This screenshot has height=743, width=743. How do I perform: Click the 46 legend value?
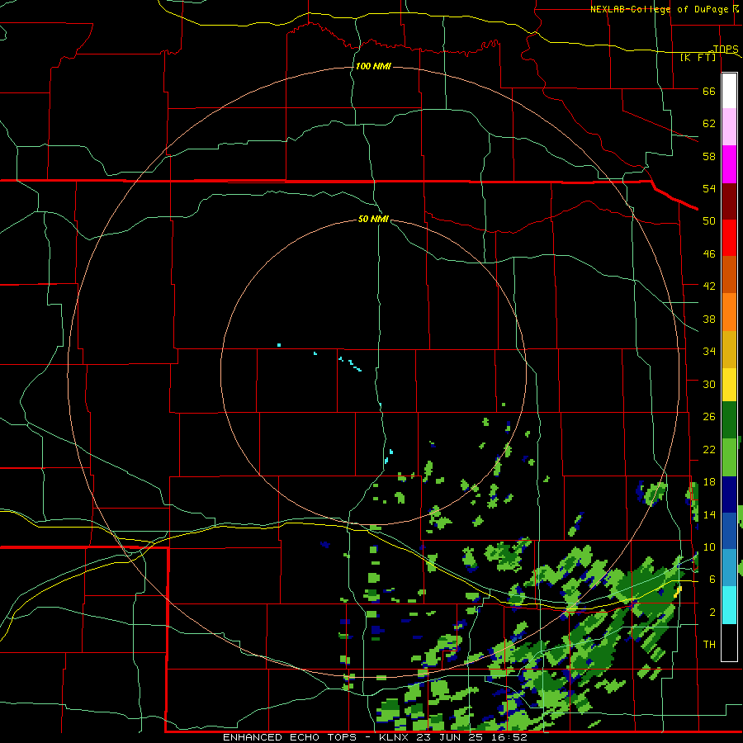tap(709, 254)
